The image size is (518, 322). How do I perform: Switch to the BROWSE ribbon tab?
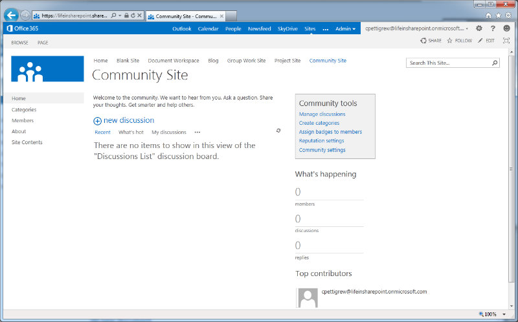coord(19,43)
